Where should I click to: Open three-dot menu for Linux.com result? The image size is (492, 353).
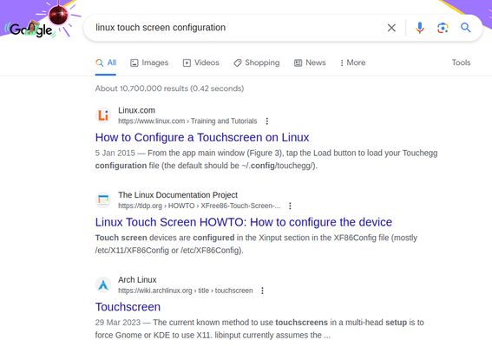[267, 121]
